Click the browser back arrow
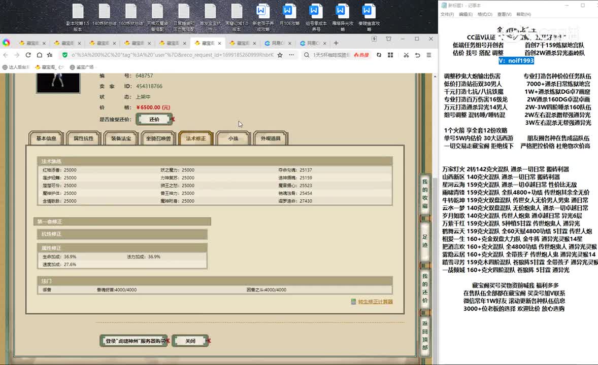598x365 pixels. (6, 55)
